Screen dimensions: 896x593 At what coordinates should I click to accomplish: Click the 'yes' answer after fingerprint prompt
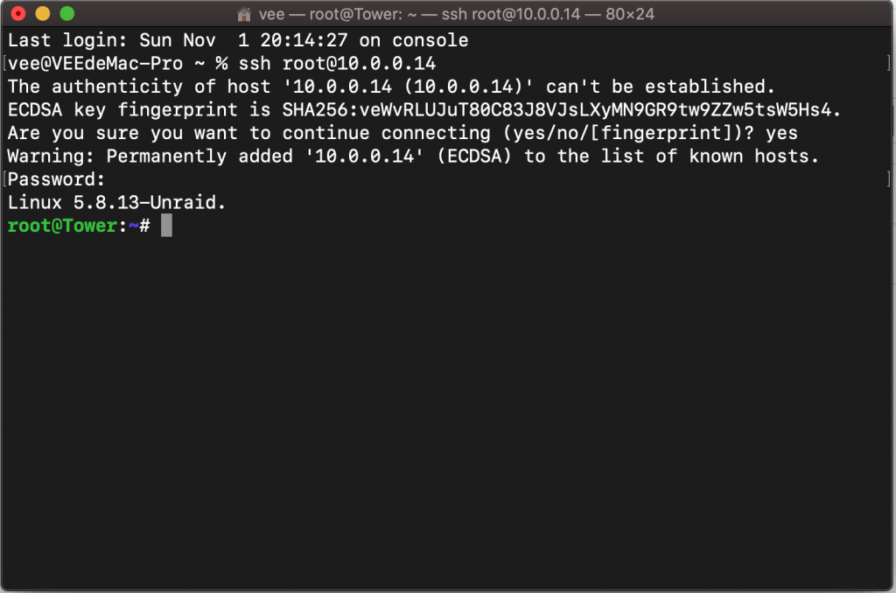pyautogui.click(x=781, y=133)
